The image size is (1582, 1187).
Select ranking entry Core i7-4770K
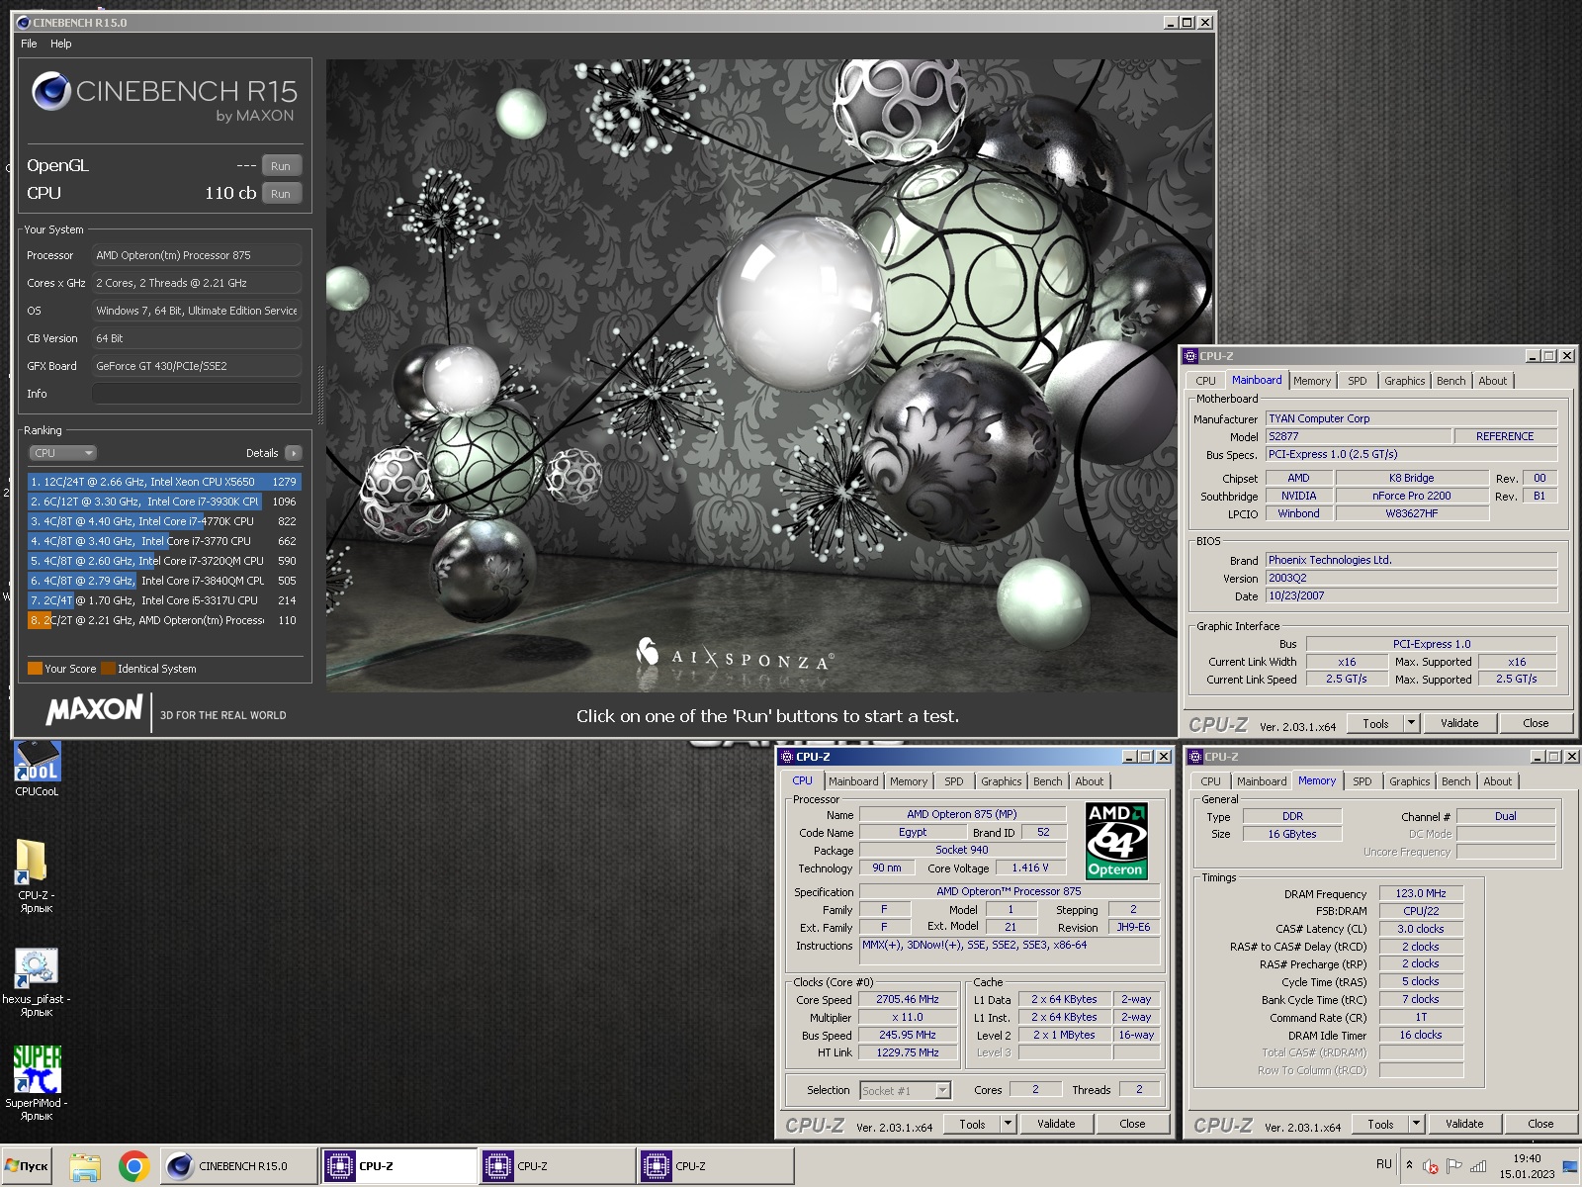[x=164, y=521]
